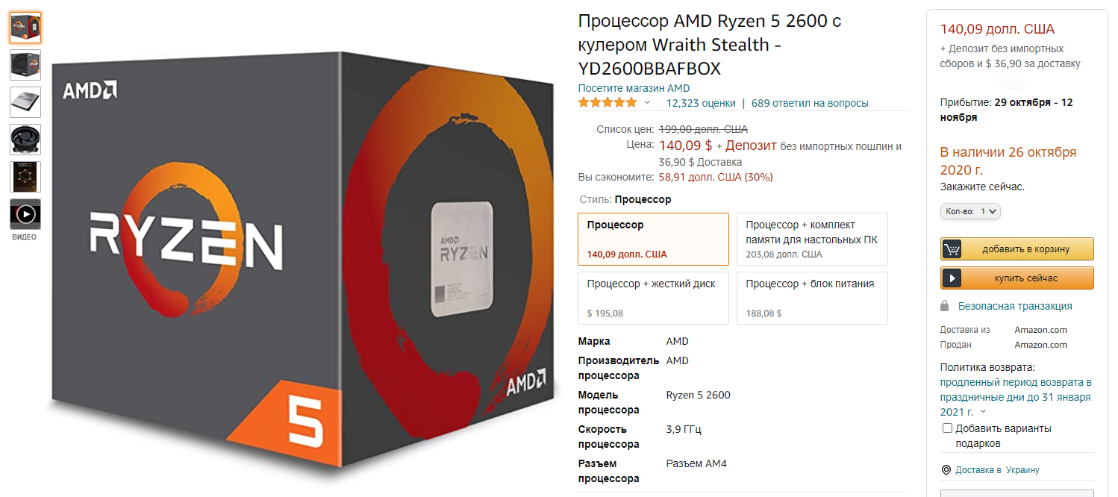Expand the return policy details chevron
The width and height of the screenshot is (1118, 497).
[983, 412]
